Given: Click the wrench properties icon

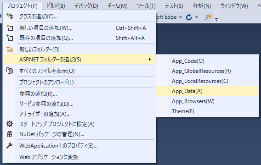Looking at the screenshot, I should tap(10, 145).
